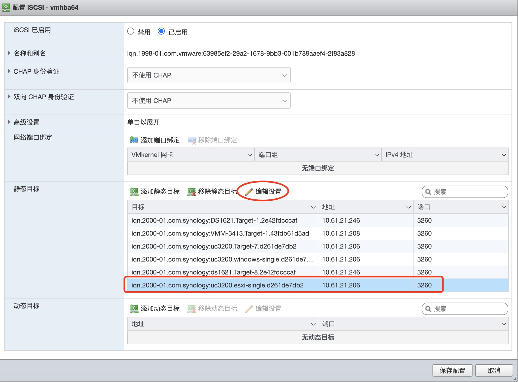Click the add dynamic target icon
Screen dimensions: 518x382
[134, 309]
